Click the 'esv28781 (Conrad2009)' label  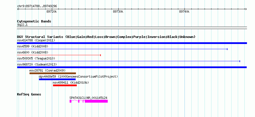(47, 70)
